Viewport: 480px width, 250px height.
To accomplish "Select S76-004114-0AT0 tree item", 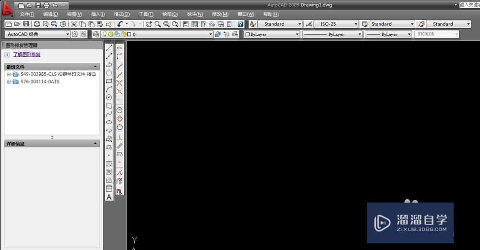I will click(x=40, y=81).
